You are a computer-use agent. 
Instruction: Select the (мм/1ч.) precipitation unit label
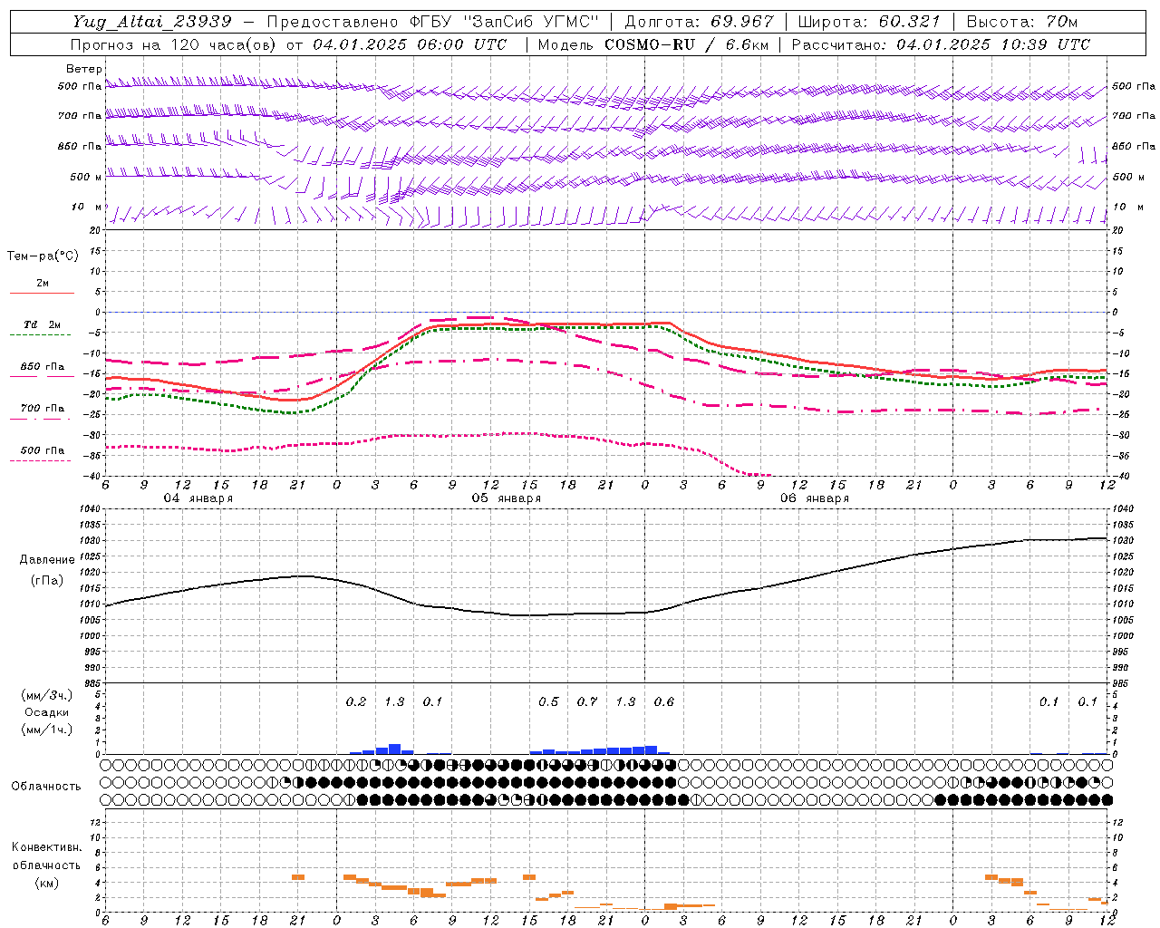[47, 730]
